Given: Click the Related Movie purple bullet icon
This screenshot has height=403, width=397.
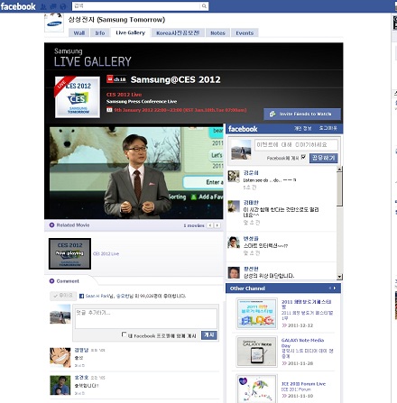Looking at the screenshot, I should point(51,224).
